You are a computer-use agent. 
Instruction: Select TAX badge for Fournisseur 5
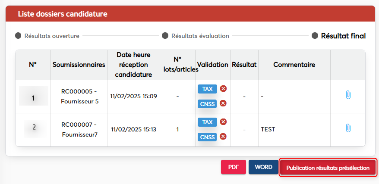click(207, 89)
